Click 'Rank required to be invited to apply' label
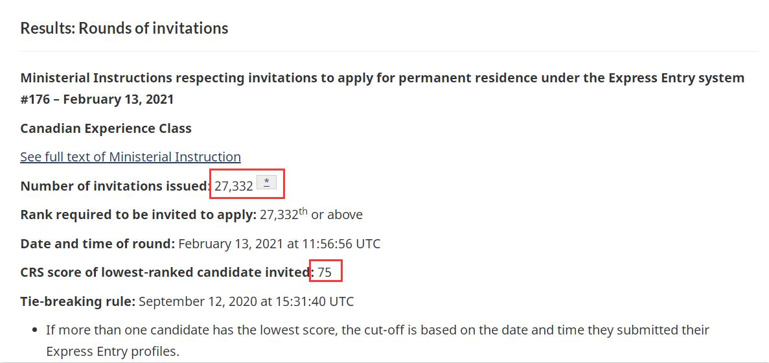The width and height of the screenshot is (769, 363). pos(138,215)
